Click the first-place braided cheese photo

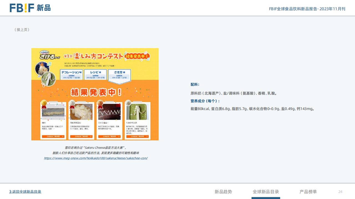click(x=53, y=112)
